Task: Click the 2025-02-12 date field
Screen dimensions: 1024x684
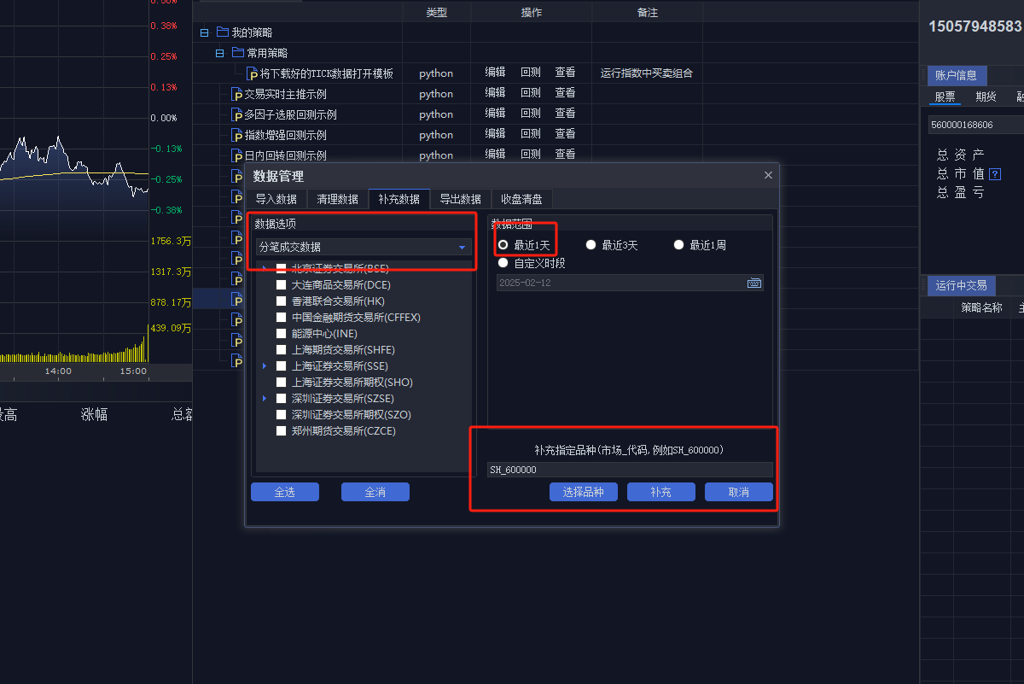Action: [x=630, y=283]
